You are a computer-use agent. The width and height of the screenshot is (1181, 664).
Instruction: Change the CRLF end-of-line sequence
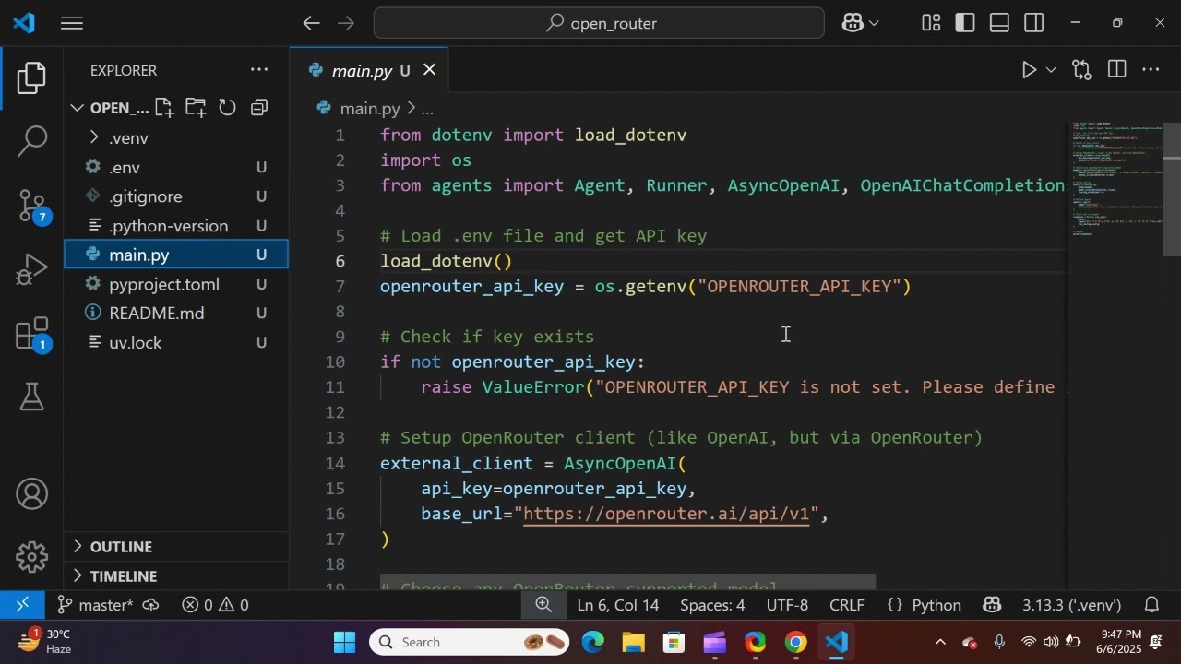(847, 605)
